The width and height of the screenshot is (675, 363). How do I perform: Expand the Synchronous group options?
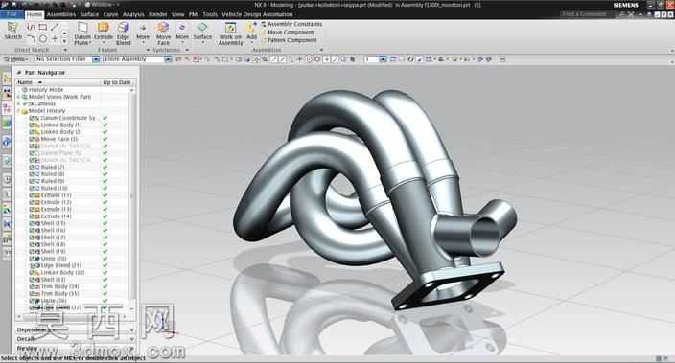point(187,51)
